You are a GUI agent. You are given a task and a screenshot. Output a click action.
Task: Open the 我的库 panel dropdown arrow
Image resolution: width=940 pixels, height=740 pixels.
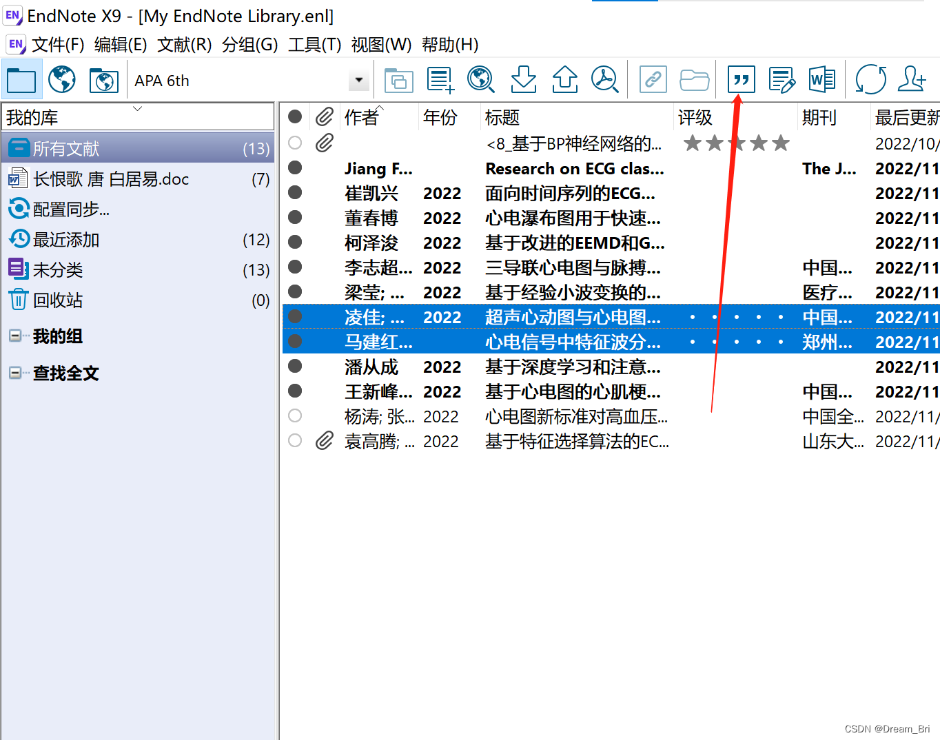pos(137,109)
